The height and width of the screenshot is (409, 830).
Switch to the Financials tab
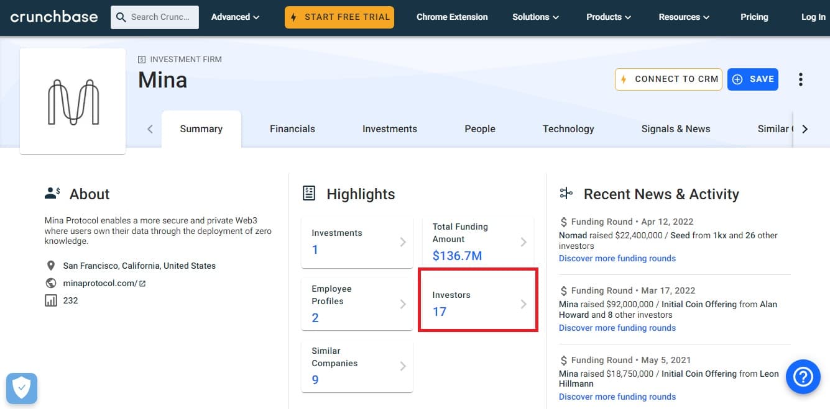tap(292, 129)
